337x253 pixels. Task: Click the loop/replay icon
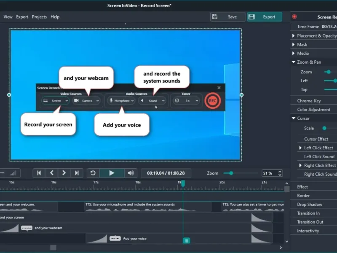tap(93, 173)
